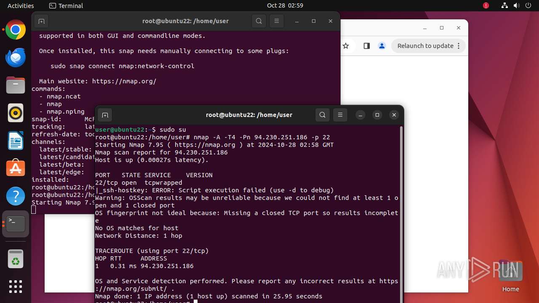Launch LibreOffice Writer from the dock
The width and height of the screenshot is (539, 303).
point(16,141)
